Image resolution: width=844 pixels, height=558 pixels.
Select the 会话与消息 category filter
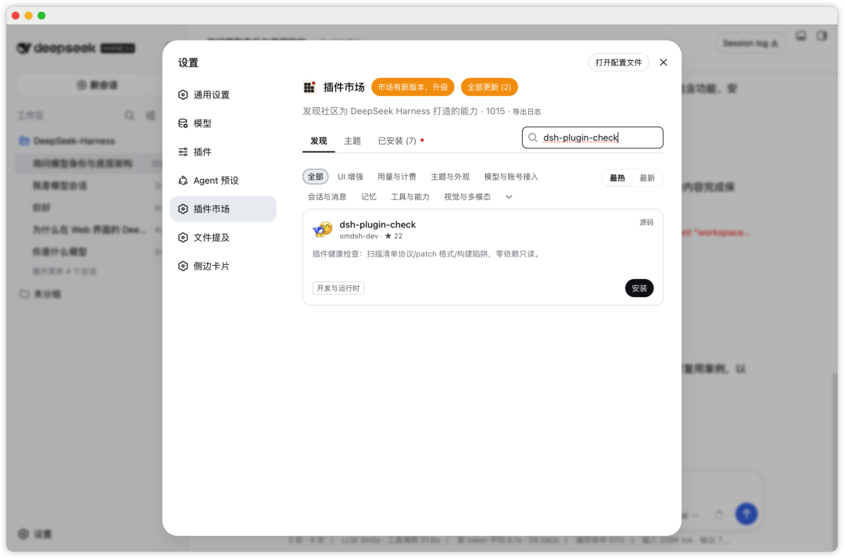(327, 197)
